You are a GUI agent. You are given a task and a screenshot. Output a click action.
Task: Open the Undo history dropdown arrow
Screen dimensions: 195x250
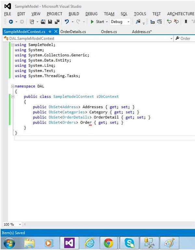tap(72, 22)
